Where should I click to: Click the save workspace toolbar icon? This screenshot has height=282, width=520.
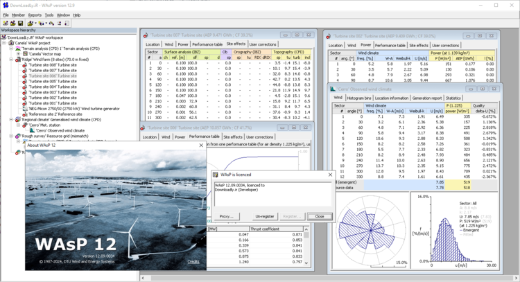pos(20,23)
